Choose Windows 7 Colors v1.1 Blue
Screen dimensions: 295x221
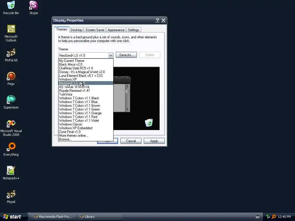[x=86, y=102]
